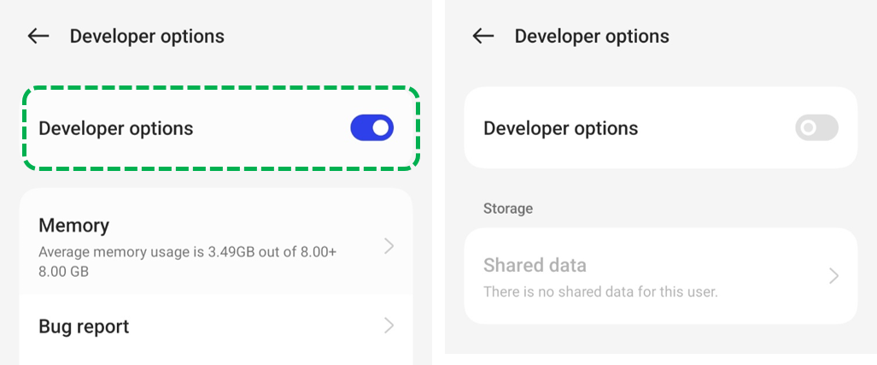The height and width of the screenshot is (365, 877).
Task: Click Developer options label inside green dashed box
Action: tap(116, 129)
